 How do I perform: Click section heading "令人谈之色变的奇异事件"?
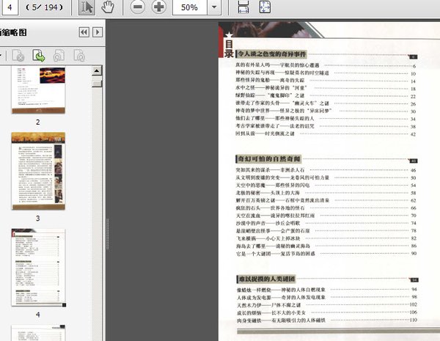tap(271, 54)
